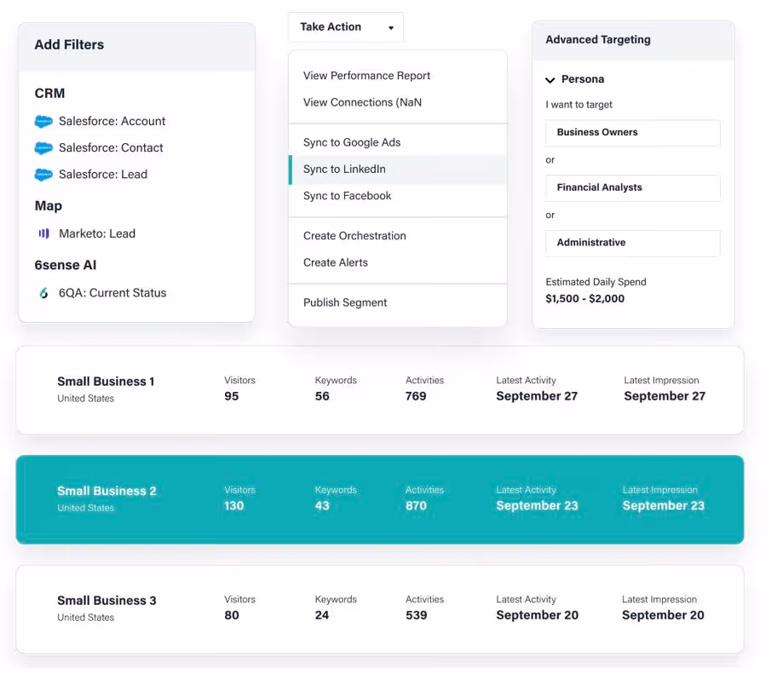
Task: Click Keywords value 24
Action: pyautogui.click(x=322, y=616)
